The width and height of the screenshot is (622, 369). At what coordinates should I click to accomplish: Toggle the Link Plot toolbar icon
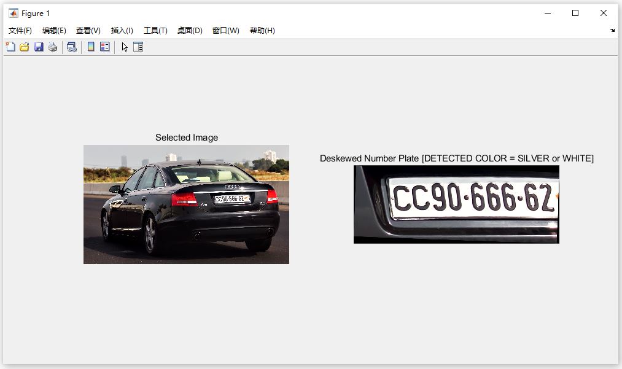click(72, 47)
